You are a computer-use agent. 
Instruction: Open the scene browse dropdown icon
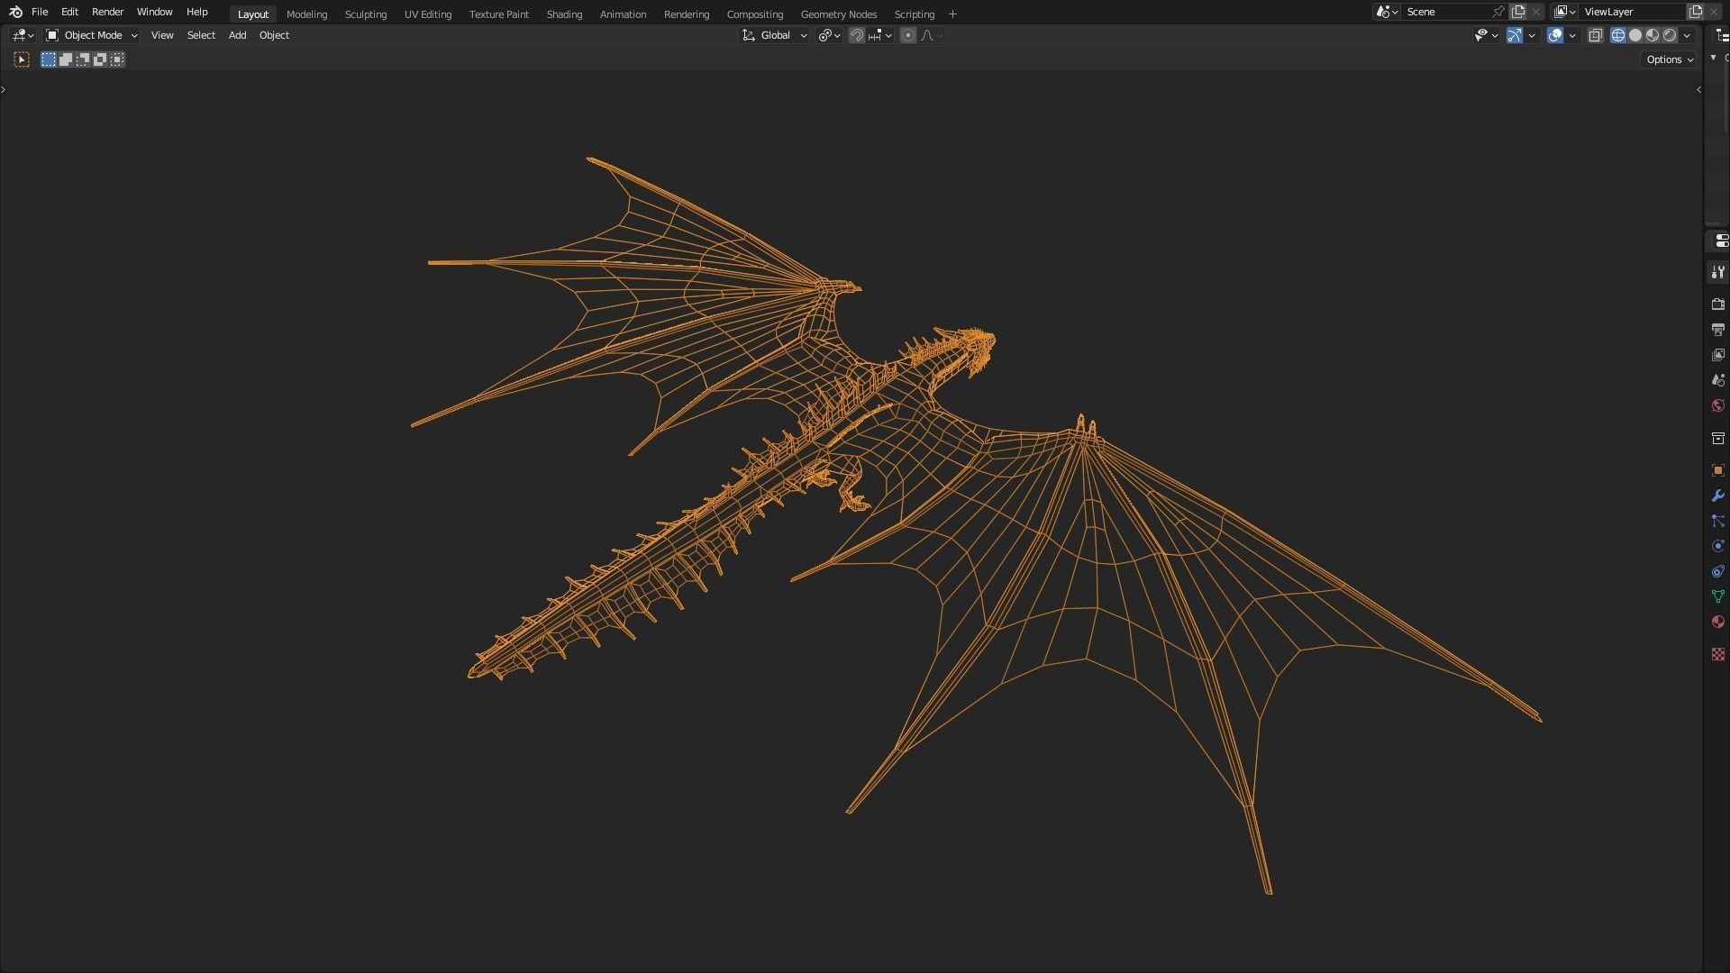point(1387,12)
